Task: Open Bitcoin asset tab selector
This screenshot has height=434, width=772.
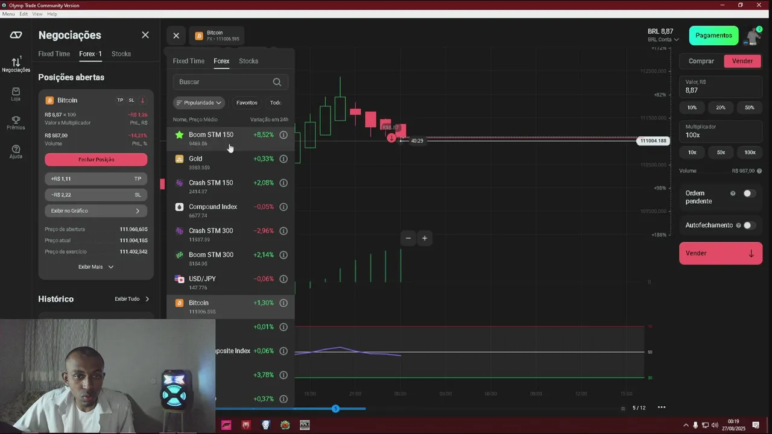Action: tap(217, 36)
